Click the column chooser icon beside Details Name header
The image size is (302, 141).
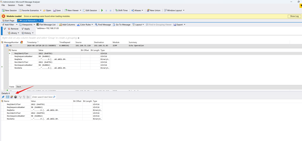point(2,101)
